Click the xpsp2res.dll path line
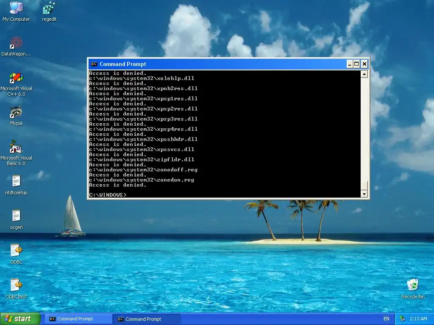This screenshot has width=434, height=325. [143, 109]
